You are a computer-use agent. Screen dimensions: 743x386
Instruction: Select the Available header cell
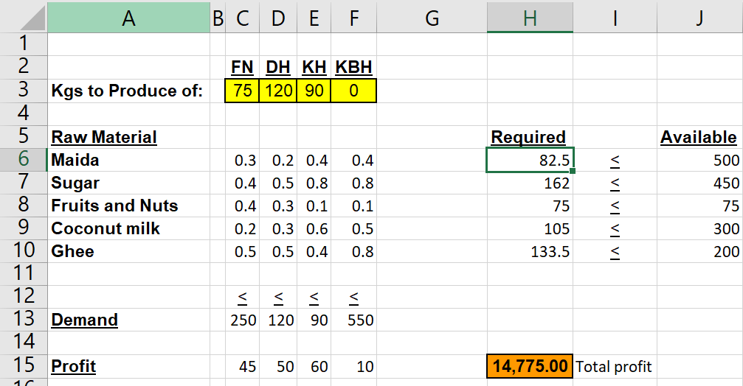tap(699, 137)
